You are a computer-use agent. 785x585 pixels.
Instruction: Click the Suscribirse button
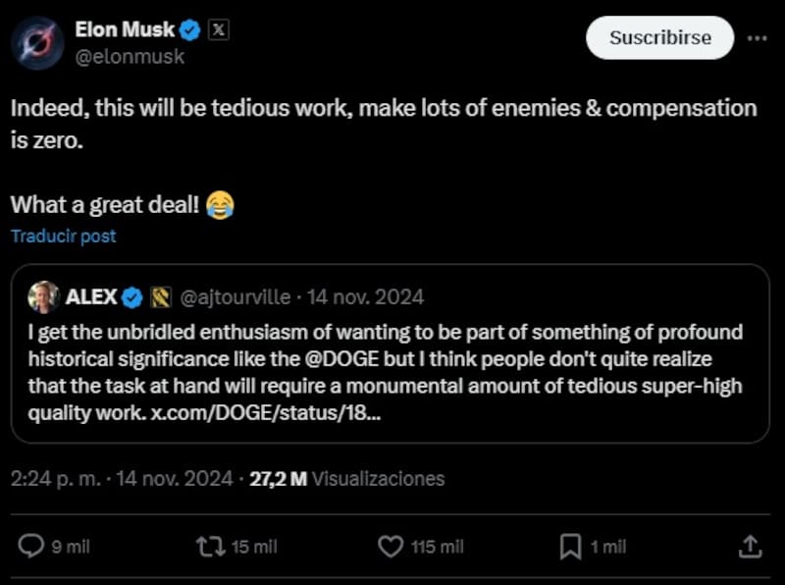(659, 37)
